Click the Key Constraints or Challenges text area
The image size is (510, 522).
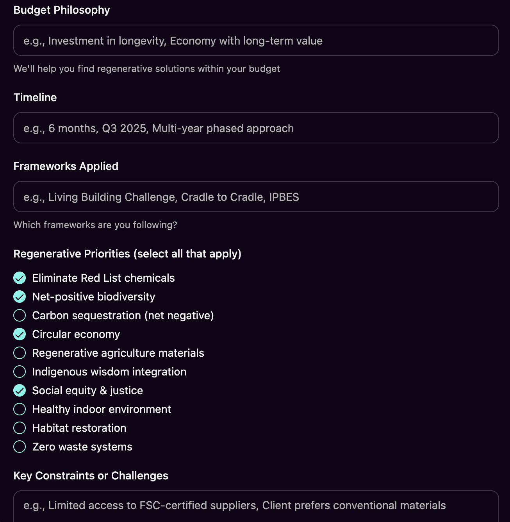point(256,505)
